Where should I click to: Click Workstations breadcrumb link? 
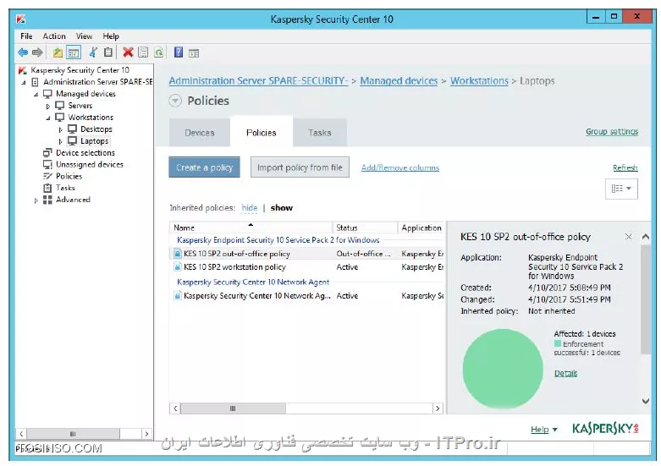(x=479, y=81)
